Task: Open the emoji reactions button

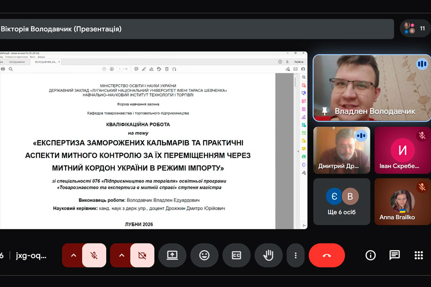Action: [x=204, y=255]
